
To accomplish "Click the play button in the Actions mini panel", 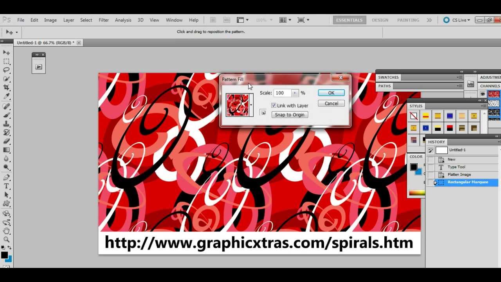I will 39,67.
